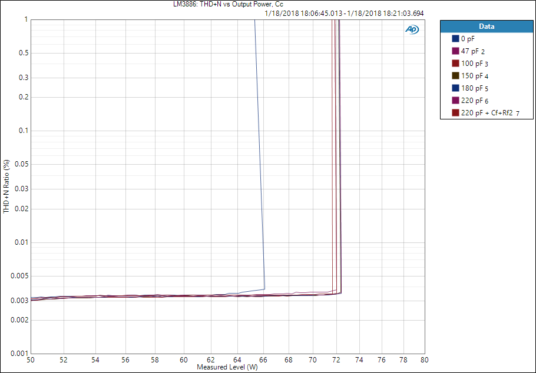Click the graph title 'LM3886: THD+N vs Output Power, Cc'
The width and height of the screenshot is (536, 373).
click(228, 5)
